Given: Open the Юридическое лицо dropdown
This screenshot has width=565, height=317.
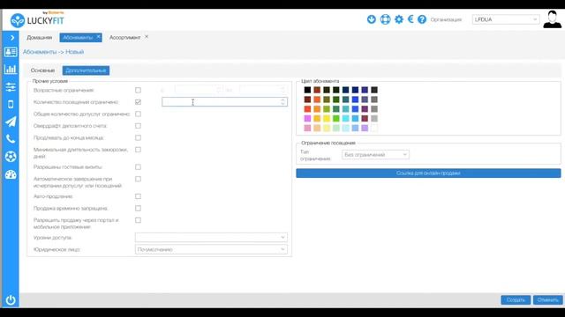Looking at the screenshot, I should tap(211, 249).
